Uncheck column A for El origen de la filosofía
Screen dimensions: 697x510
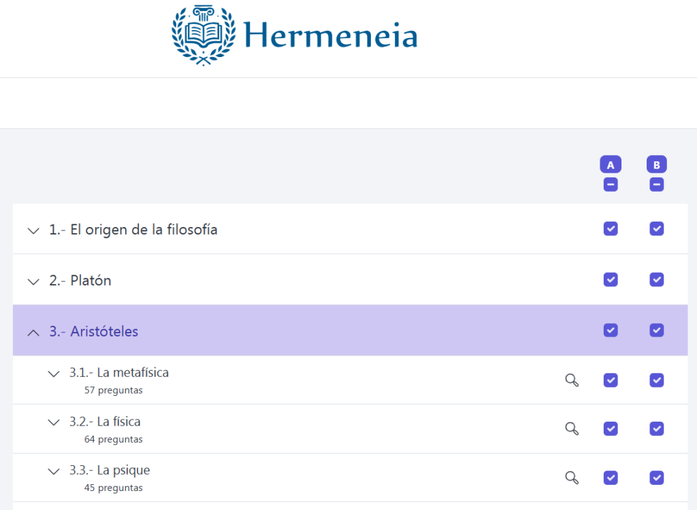[611, 228]
